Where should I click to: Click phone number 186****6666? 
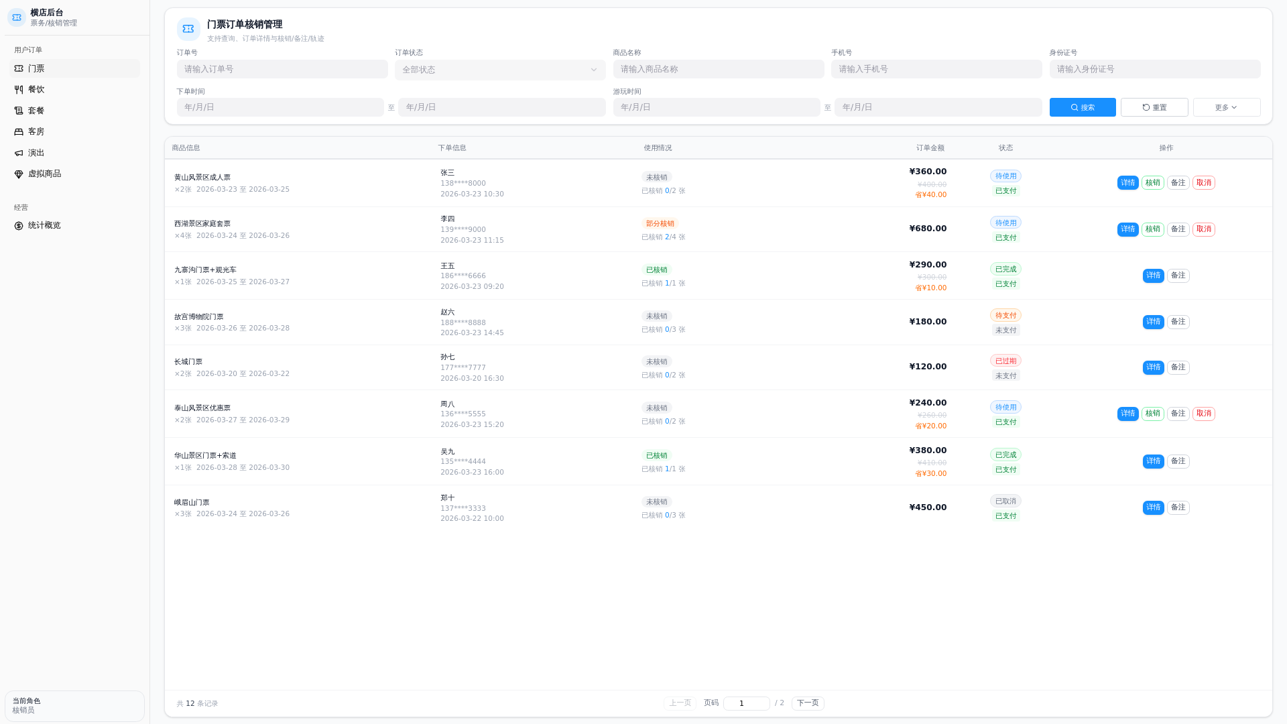[x=463, y=276]
